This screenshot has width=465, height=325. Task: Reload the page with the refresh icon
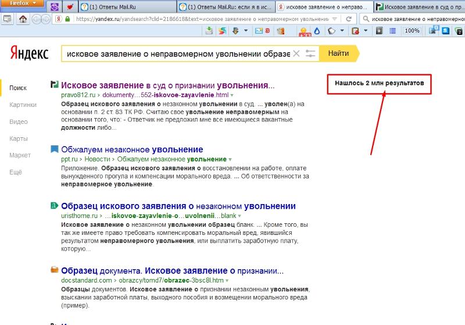pyautogui.click(x=349, y=19)
